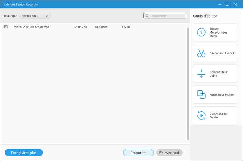Click the 132KB file size value
243x161 pixels.
(126, 27)
